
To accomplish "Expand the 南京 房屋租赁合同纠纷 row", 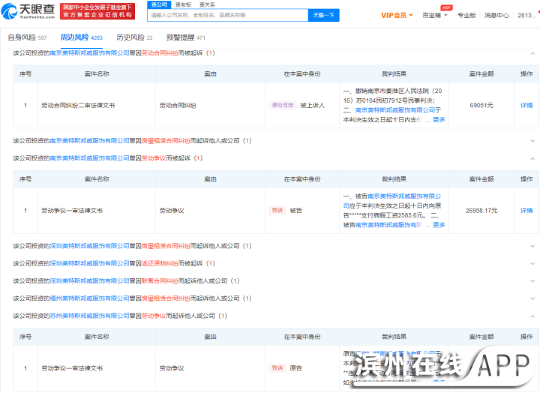I will 530,140.
